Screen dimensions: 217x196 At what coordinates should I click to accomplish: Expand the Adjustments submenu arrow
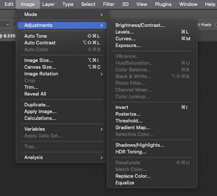pyautogui.click(x=102, y=25)
